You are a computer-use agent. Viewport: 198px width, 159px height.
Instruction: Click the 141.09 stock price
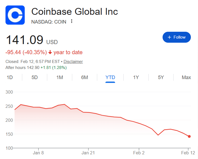coord(24,40)
